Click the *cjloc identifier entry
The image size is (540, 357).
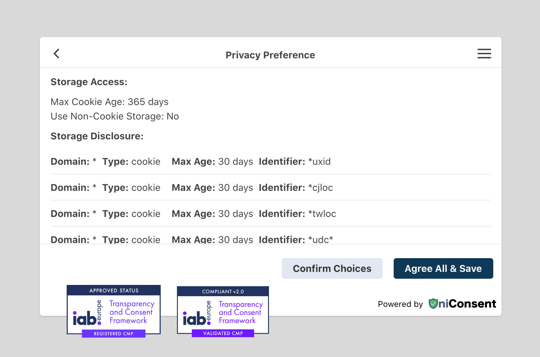pos(320,188)
